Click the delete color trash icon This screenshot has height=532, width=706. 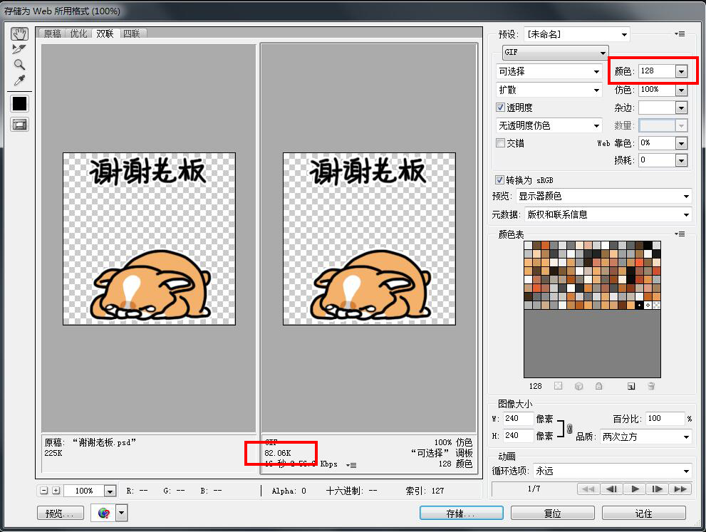tap(651, 386)
